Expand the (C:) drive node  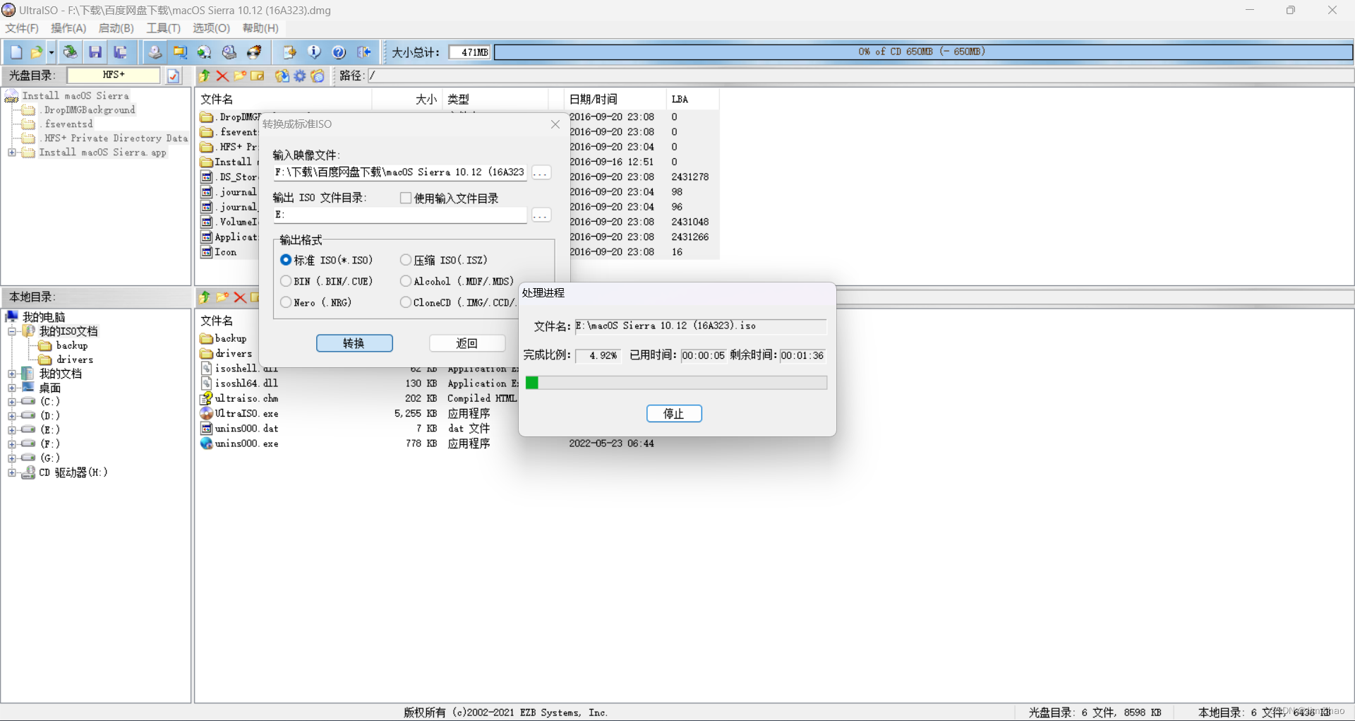coord(12,402)
